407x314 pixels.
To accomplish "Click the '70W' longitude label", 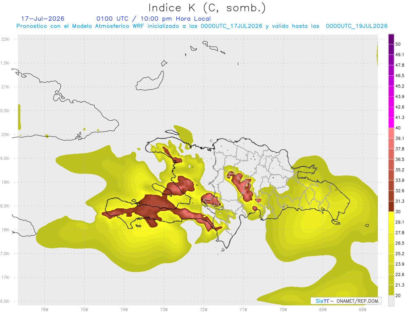I will tap(283, 309).
